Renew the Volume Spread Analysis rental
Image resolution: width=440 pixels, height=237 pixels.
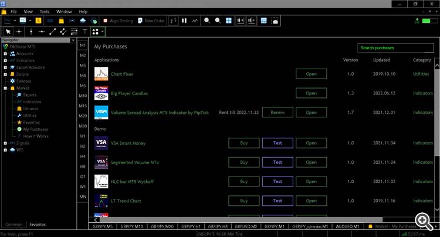(277, 112)
